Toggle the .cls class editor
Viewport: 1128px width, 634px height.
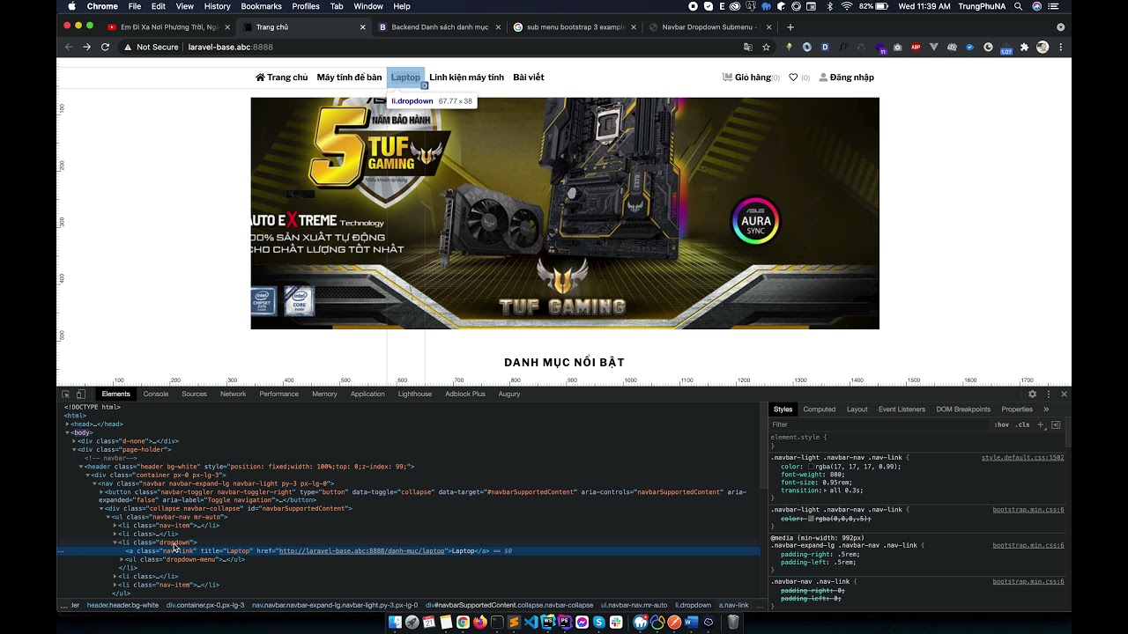tap(1022, 424)
